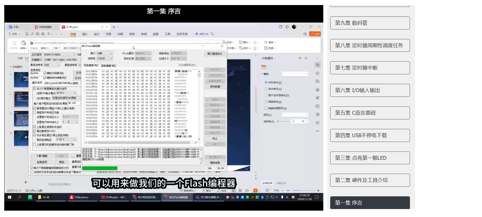Screen dimensions: 482x217
Task: Toggle 每次下载前都重新装载目标文件 checkbox
Action: 32,168
